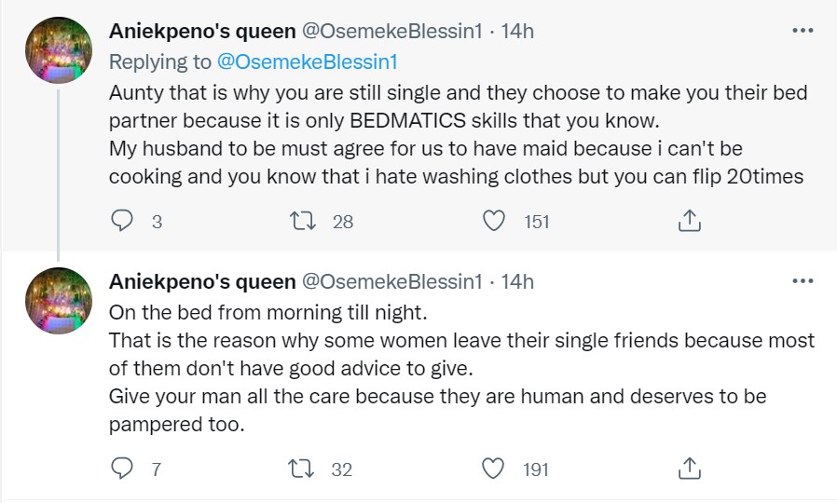
Task: Click the Aniekpeno's queen name on first tweet
Action: click(202, 32)
